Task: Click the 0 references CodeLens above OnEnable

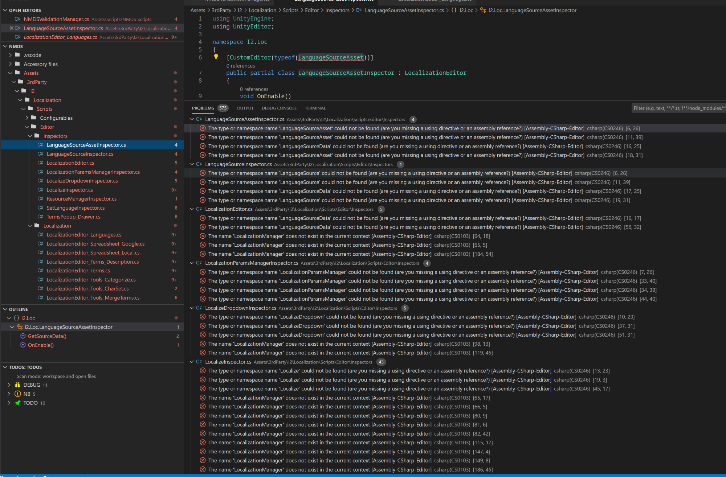Action: [254, 89]
